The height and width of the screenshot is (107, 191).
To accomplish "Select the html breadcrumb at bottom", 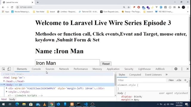I will tap(4, 99).
